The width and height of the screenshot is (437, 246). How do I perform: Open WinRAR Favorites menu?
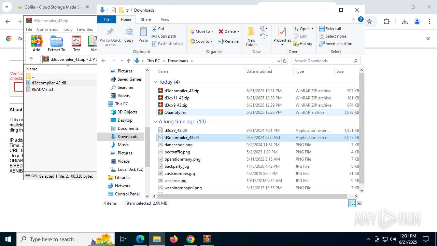pyautogui.click(x=85, y=29)
